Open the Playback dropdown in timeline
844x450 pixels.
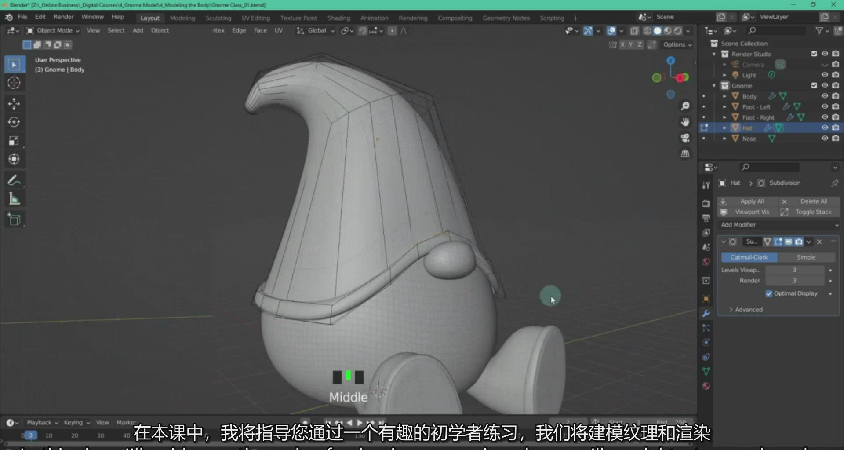(x=42, y=422)
